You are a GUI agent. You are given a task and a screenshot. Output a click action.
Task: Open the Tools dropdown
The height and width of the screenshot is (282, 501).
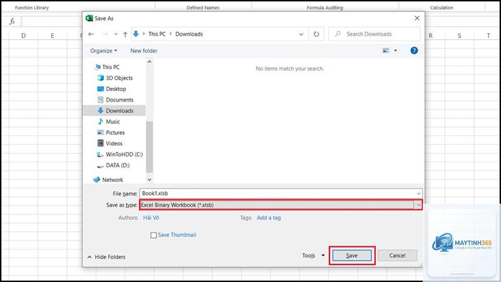(313, 256)
